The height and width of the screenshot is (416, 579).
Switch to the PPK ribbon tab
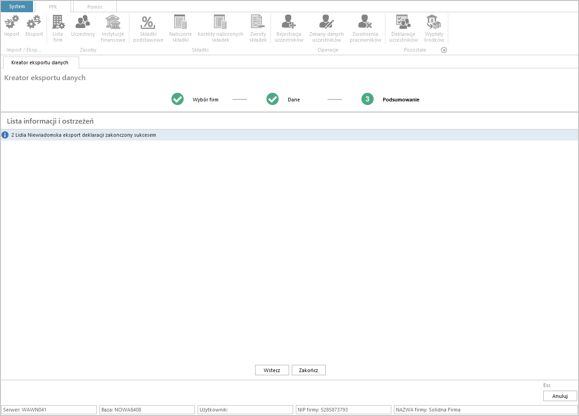pyautogui.click(x=53, y=7)
